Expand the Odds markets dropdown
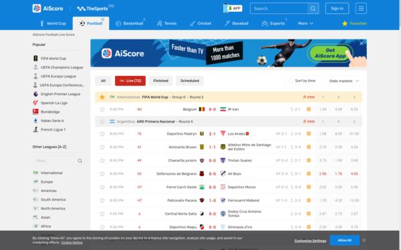This screenshot has height=250, width=401. click(344, 81)
